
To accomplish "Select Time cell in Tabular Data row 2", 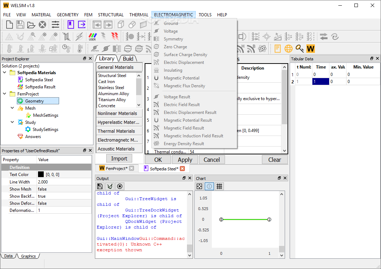I will [321, 82].
